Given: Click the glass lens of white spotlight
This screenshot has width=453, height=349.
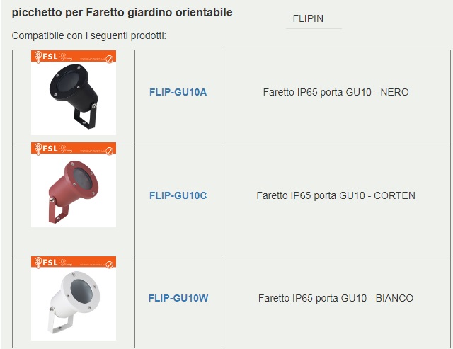Looking at the screenshot, I should (82, 291).
